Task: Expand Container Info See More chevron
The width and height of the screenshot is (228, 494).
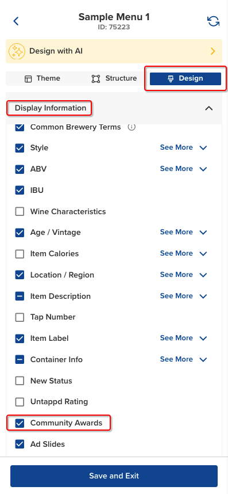Action: tap(203, 359)
